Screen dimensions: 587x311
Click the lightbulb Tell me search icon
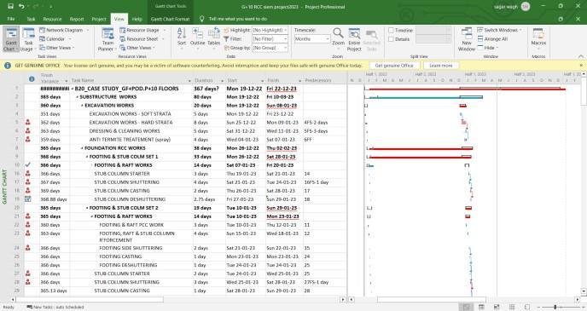[201, 19]
